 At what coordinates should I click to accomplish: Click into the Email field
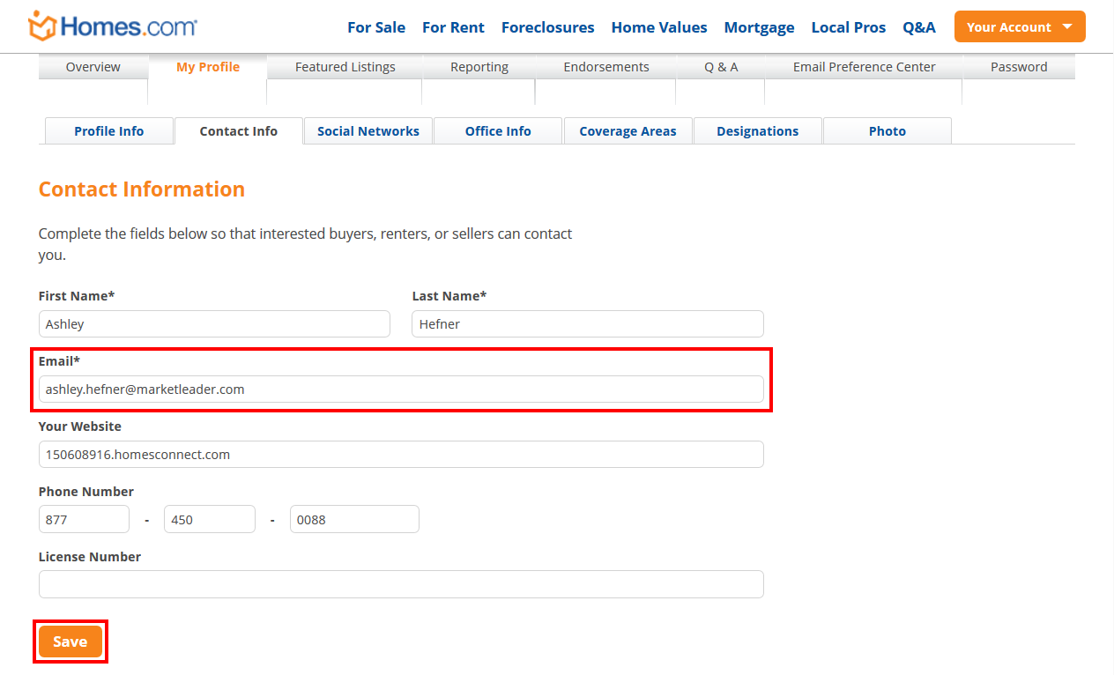coord(401,389)
